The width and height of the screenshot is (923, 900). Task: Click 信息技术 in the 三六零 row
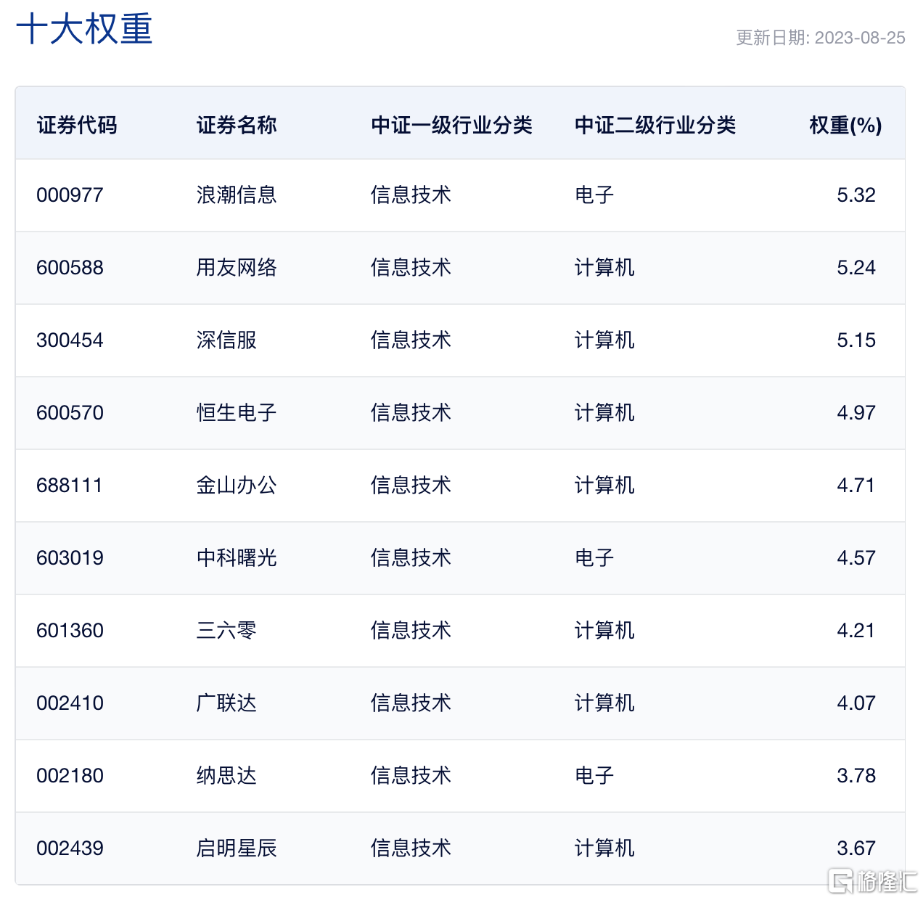click(411, 631)
